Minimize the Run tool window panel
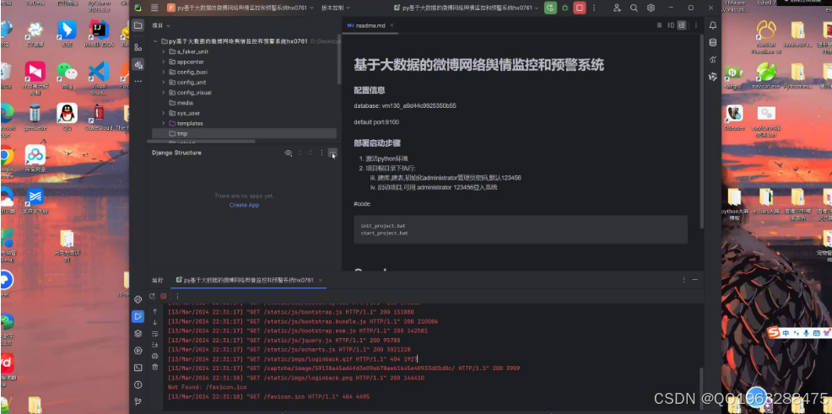The width and height of the screenshot is (832, 414). coord(694,280)
